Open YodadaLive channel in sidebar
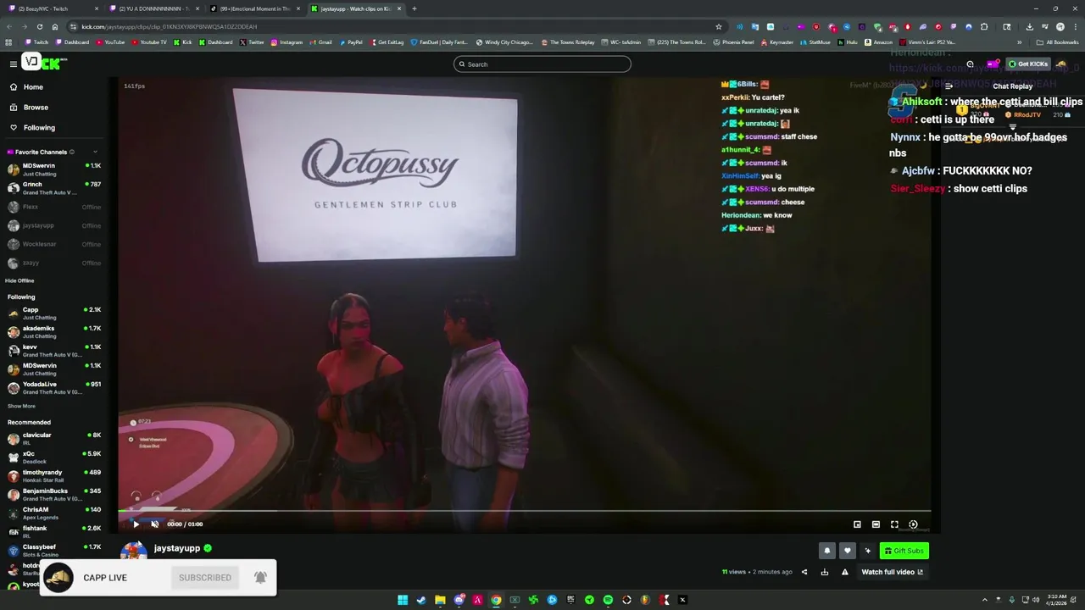This screenshot has height=610, width=1085. (x=54, y=388)
